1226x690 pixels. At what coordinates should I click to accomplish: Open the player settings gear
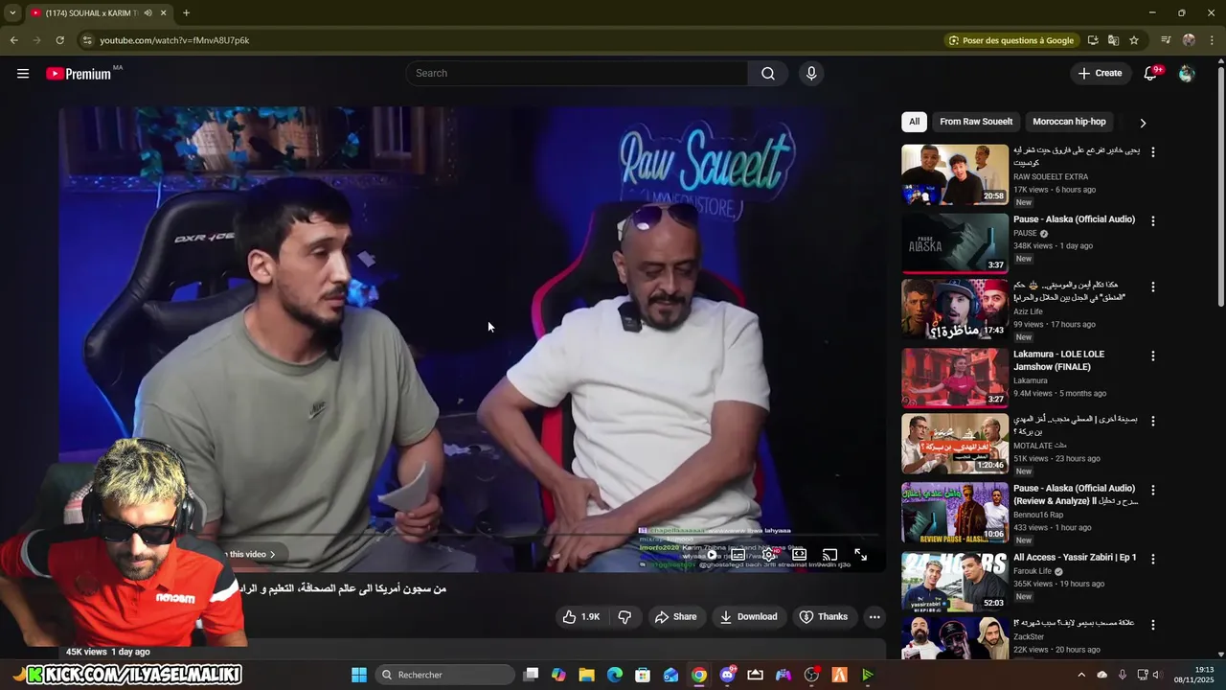pyautogui.click(x=769, y=555)
